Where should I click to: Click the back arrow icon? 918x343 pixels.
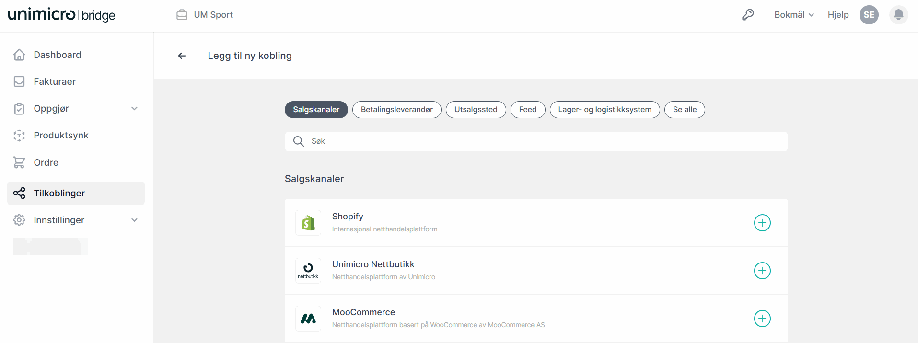(x=182, y=56)
